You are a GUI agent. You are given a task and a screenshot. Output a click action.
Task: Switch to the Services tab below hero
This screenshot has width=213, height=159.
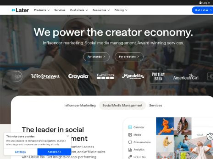(x=155, y=105)
